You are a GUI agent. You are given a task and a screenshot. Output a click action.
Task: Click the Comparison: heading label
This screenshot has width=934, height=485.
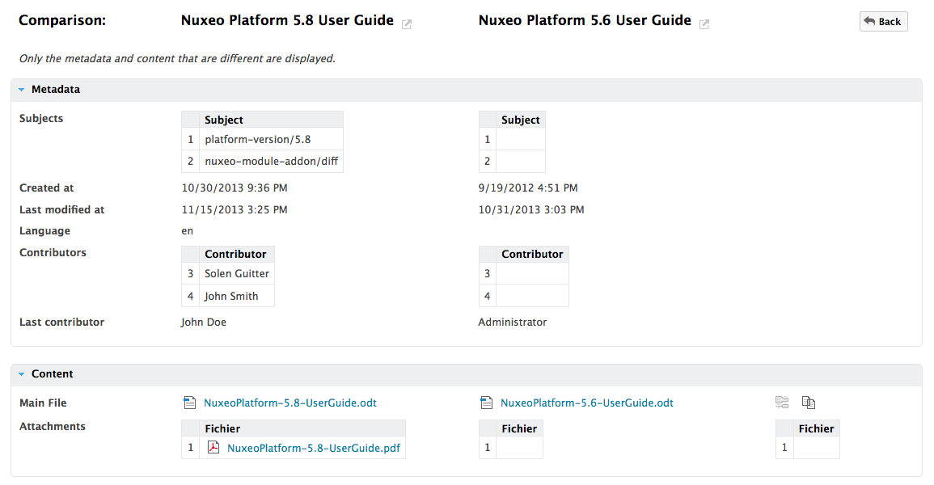pyautogui.click(x=62, y=20)
